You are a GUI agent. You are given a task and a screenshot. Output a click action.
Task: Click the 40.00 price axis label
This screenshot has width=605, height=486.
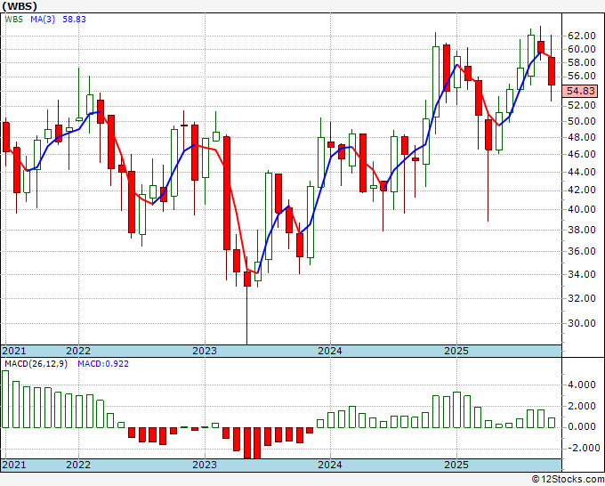point(582,209)
